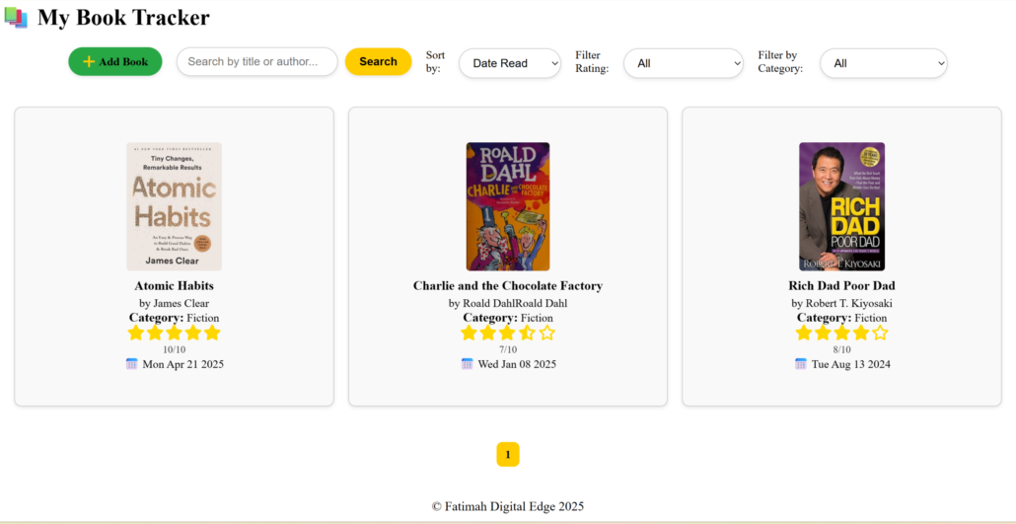The width and height of the screenshot is (1016, 524).
Task: Click the Tue Aug 13 2024 date
Action: (850, 364)
